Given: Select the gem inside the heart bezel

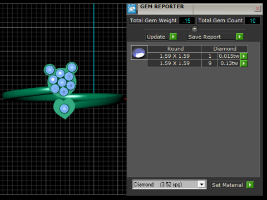Looking at the screenshot, I should click(x=65, y=108).
